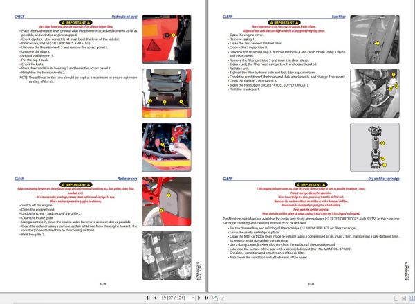Click 'CLEAN' label beside Dry air filter cartridge

tap(228, 179)
